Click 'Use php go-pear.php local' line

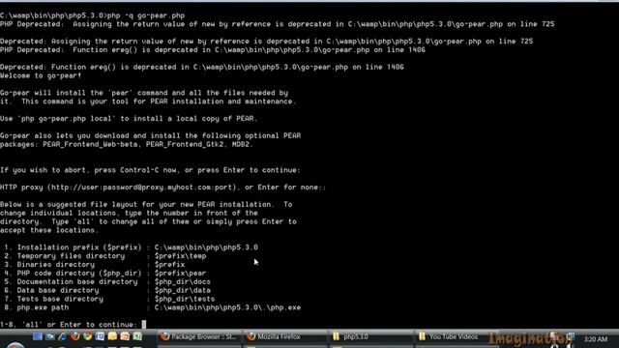(x=129, y=118)
